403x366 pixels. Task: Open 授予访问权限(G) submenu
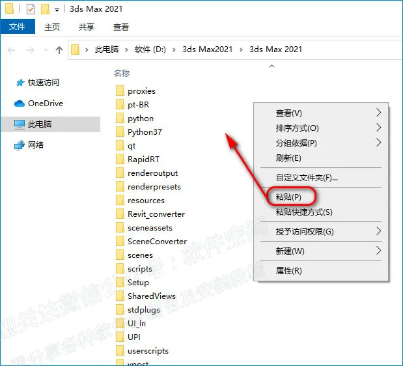point(321,231)
